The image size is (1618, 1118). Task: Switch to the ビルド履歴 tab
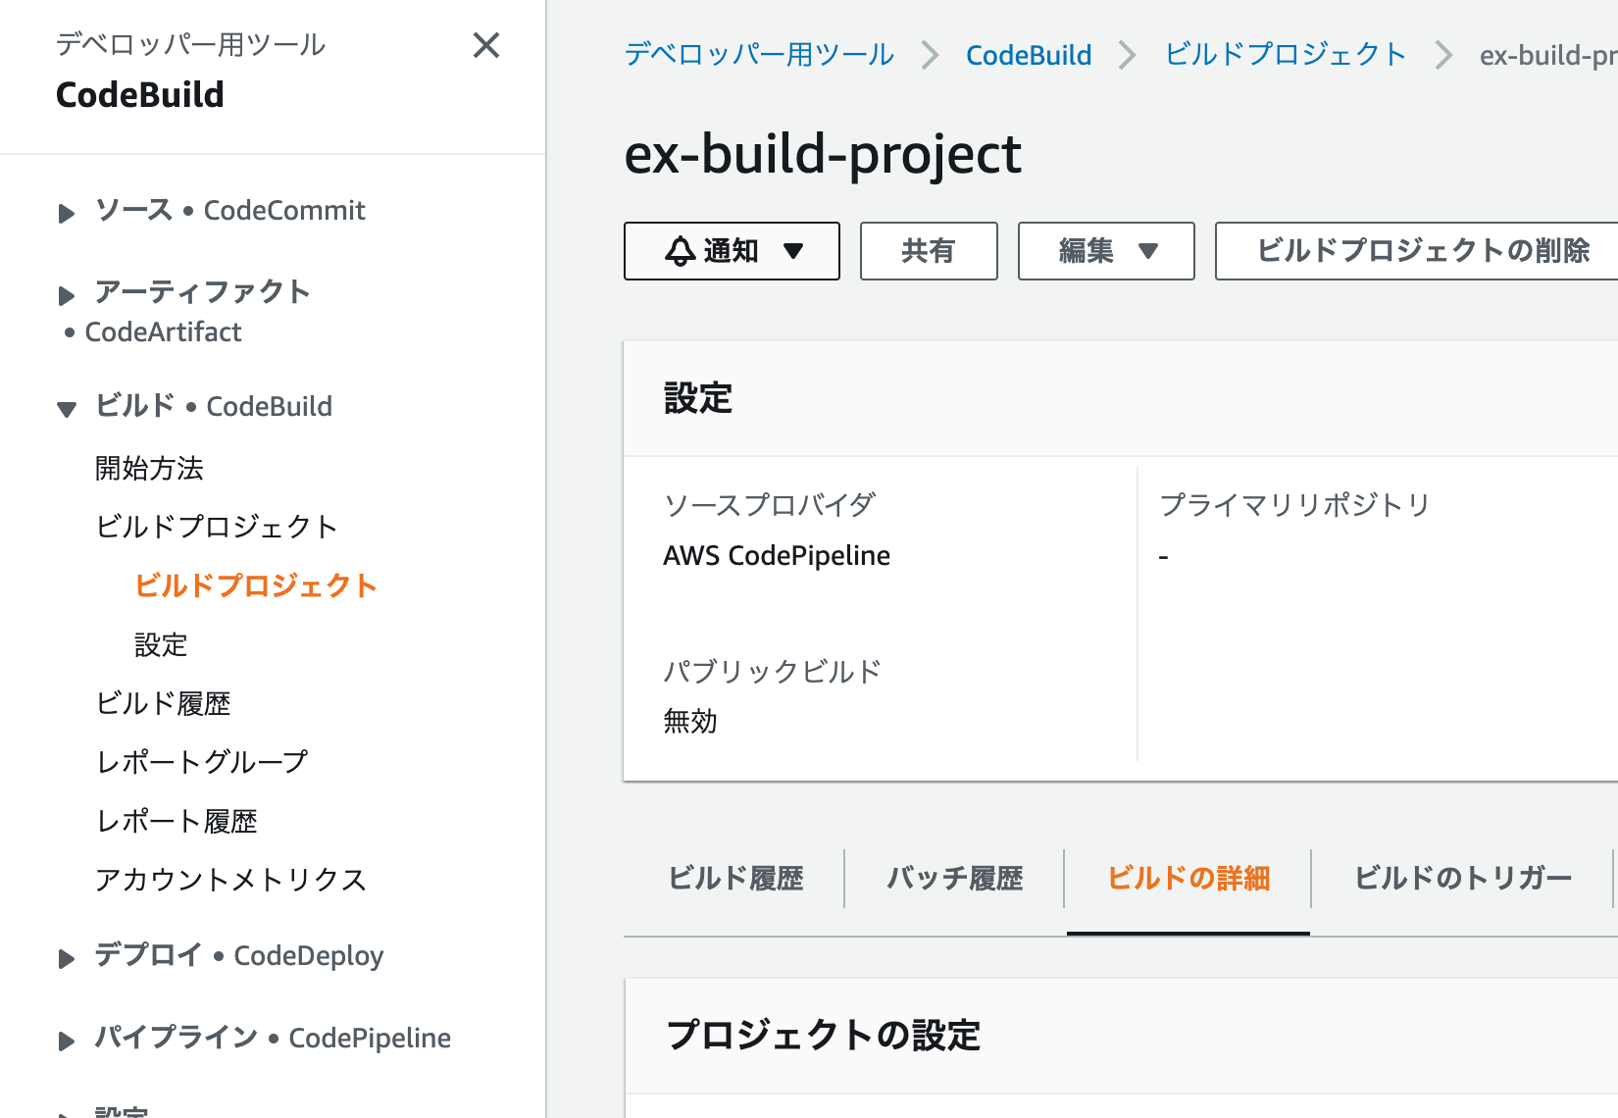point(735,879)
